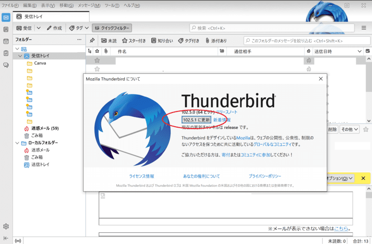
Task: Toggle 添付あり attachment filter
Action: pos(216,41)
